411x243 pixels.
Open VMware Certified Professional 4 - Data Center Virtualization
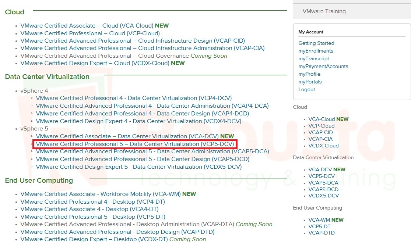click(134, 98)
